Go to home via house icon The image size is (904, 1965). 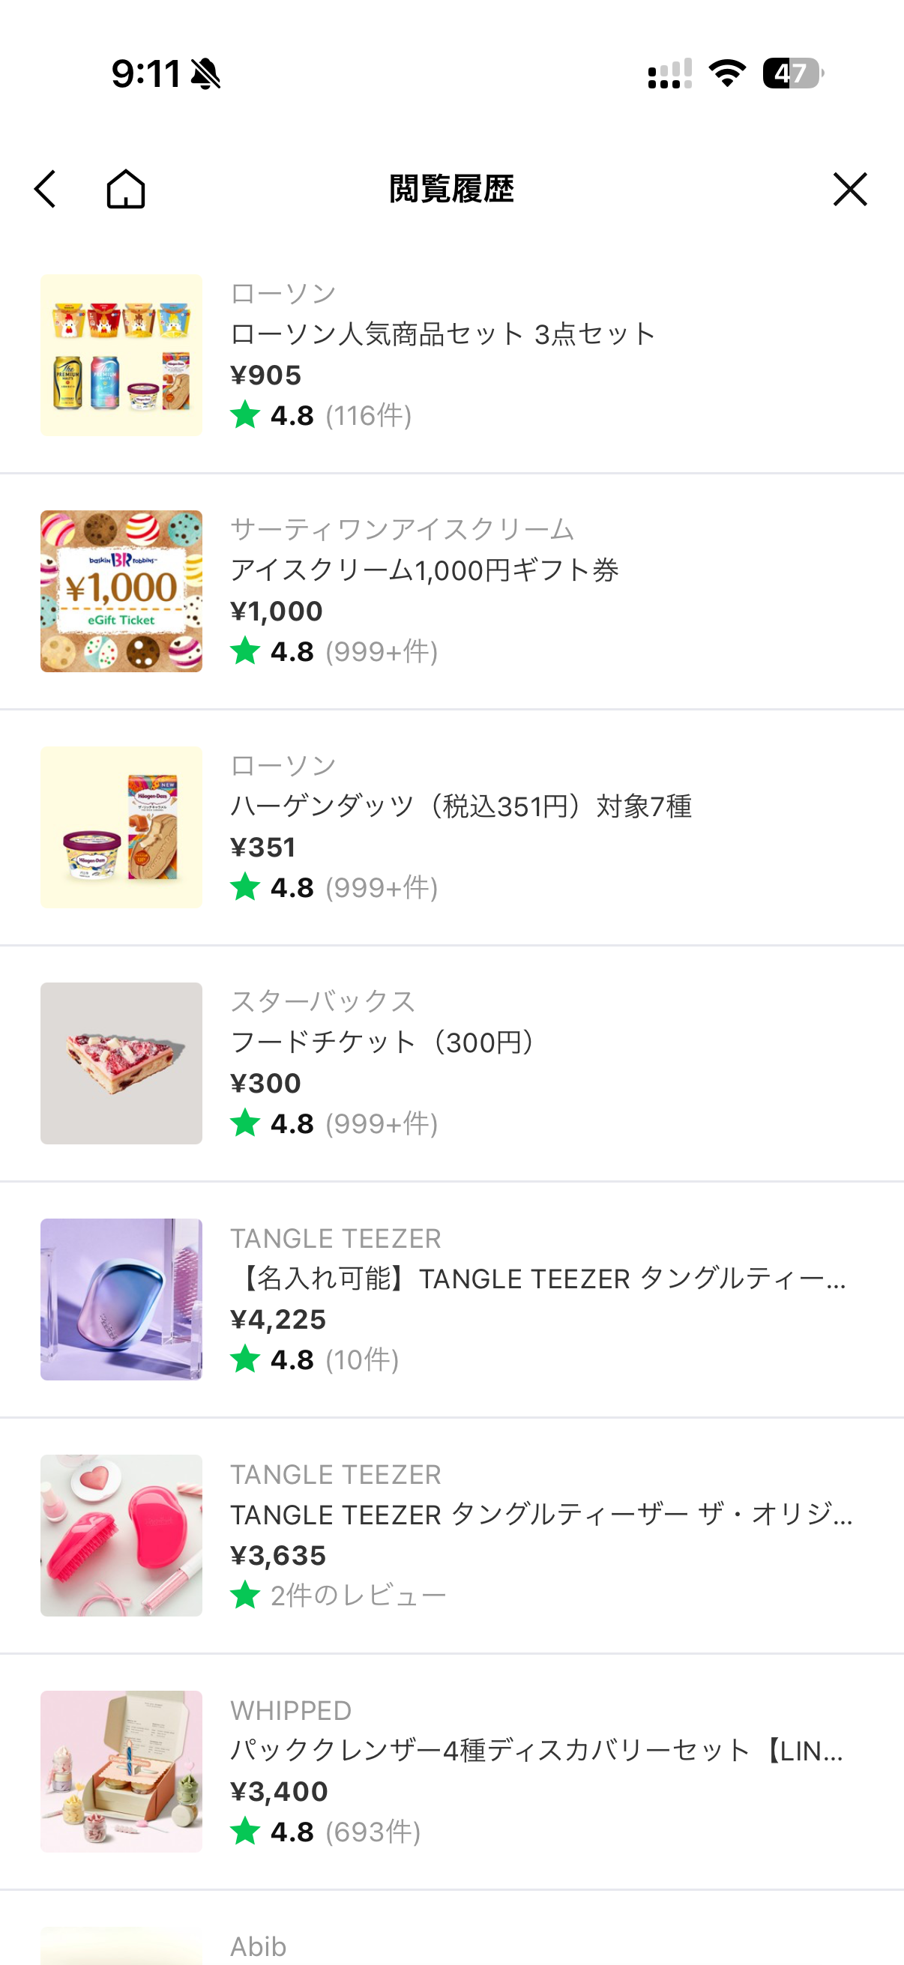click(x=126, y=189)
